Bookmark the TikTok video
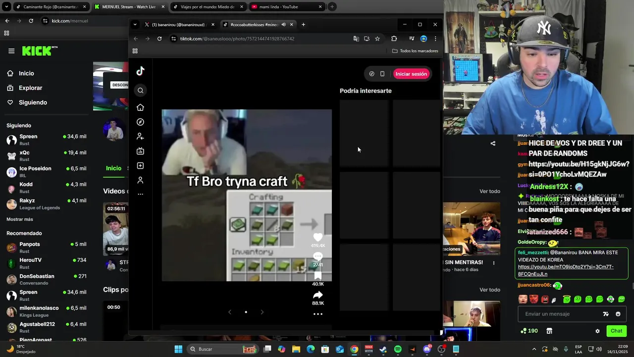Image resolution: width=634 pixels, height=357 pixels. click(318, 275)
